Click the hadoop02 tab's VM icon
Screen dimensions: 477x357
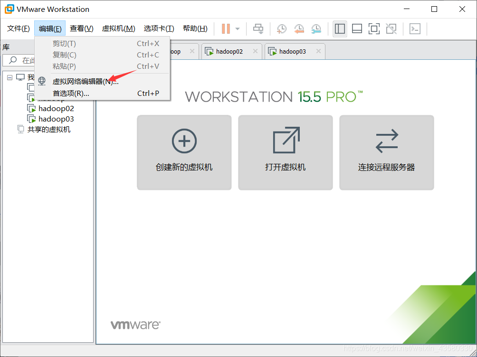click(210, 51)
